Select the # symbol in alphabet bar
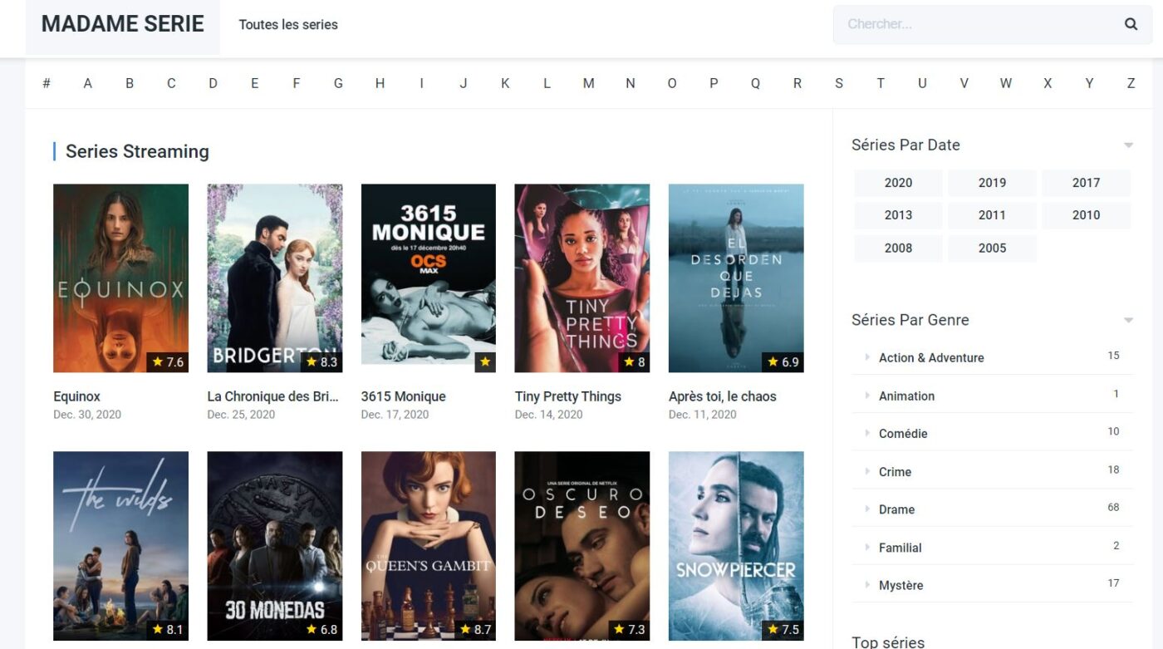The height and width of the screenshot is (649, 1163). click(47, 83)
